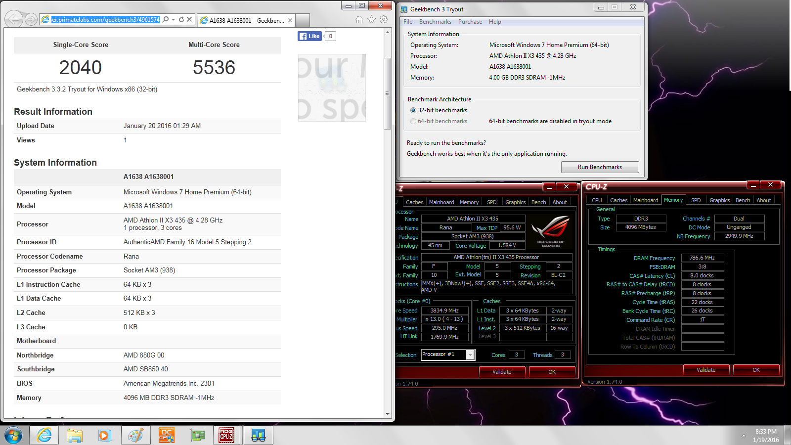
Task: Click OK in right CPU-Z window
Action: coord(756,370)
